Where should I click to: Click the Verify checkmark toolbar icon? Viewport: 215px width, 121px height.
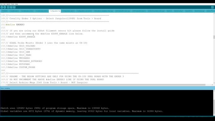tap(2, 7)
